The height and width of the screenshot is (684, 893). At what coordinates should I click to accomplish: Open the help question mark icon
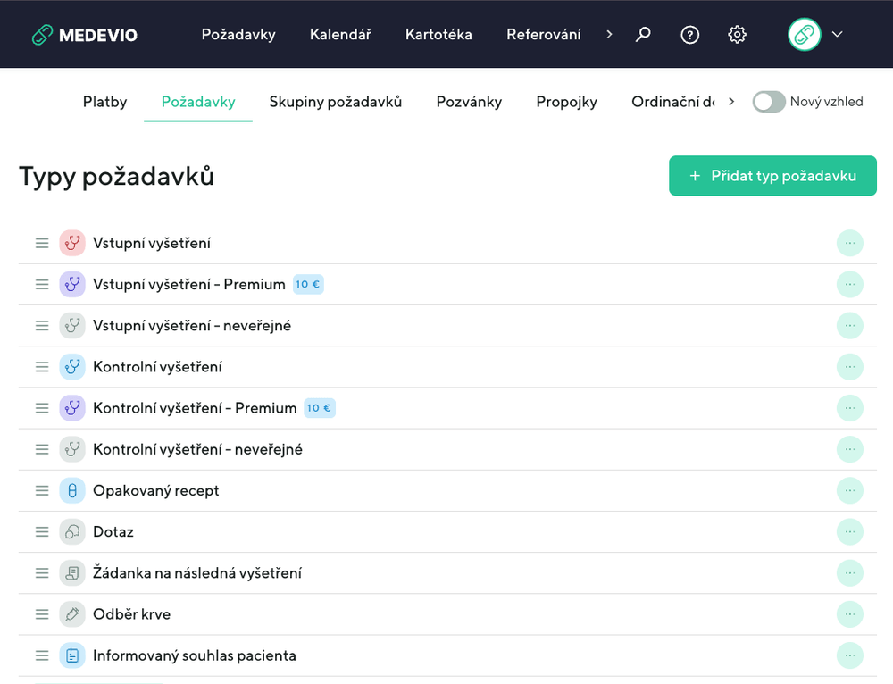(x=689, y=35)
